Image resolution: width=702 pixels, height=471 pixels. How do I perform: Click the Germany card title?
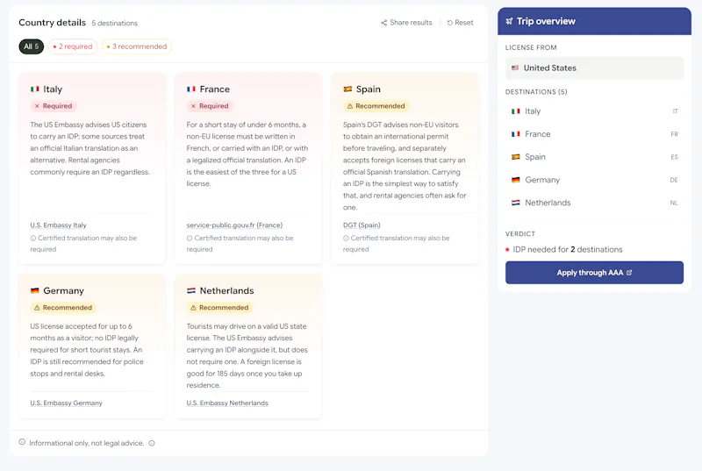pyautogui.click(x=63, y=291)
